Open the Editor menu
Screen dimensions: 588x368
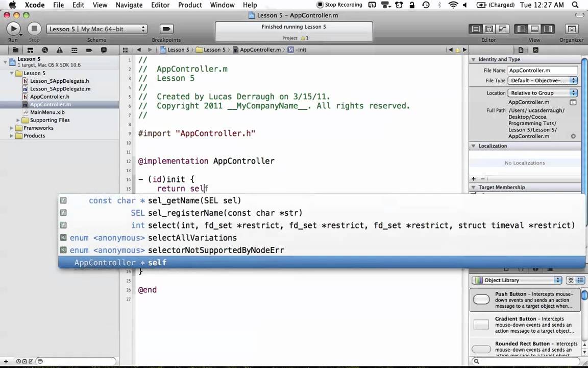pyautogui.click(x=160, y=5)
